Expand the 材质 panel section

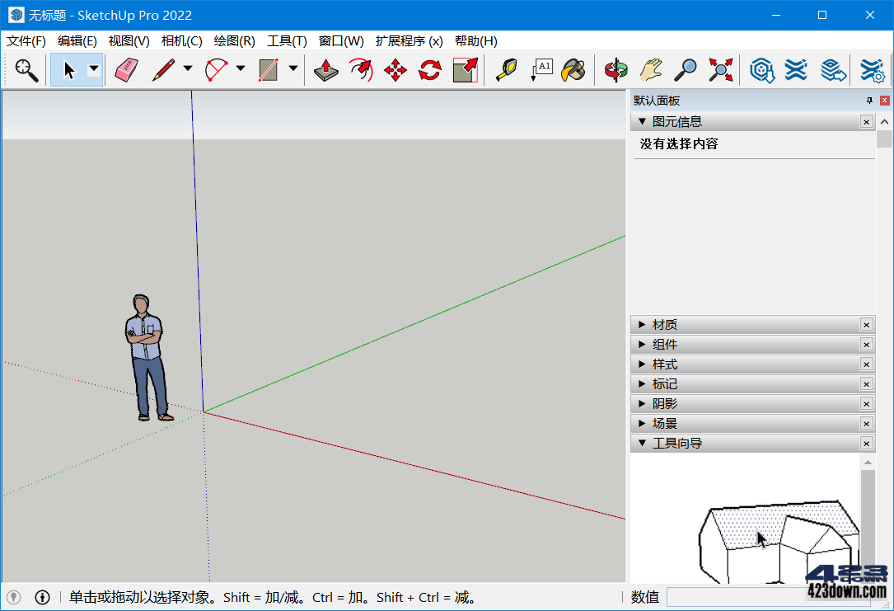point(642,325)
